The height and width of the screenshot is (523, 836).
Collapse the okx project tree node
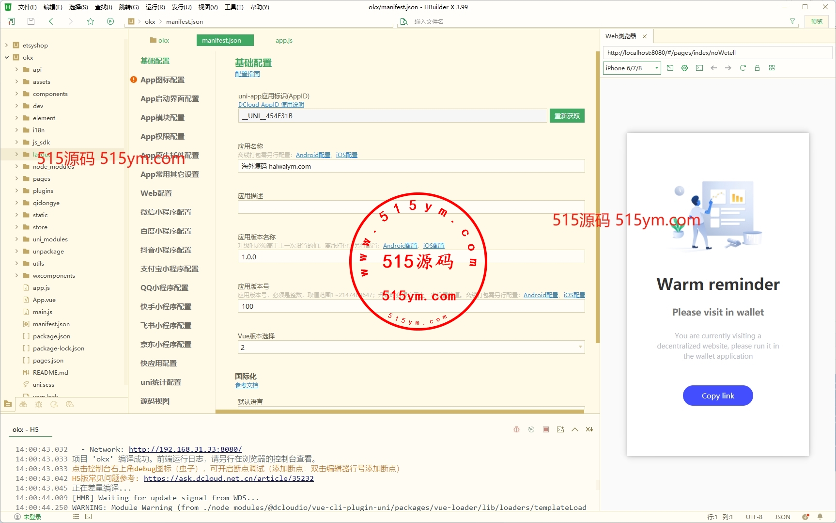pos(7,58)
